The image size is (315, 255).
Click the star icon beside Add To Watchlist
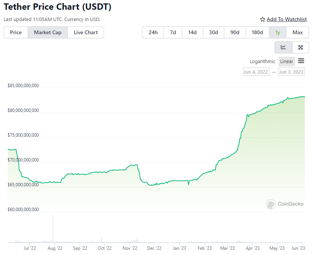pos(262,19)
